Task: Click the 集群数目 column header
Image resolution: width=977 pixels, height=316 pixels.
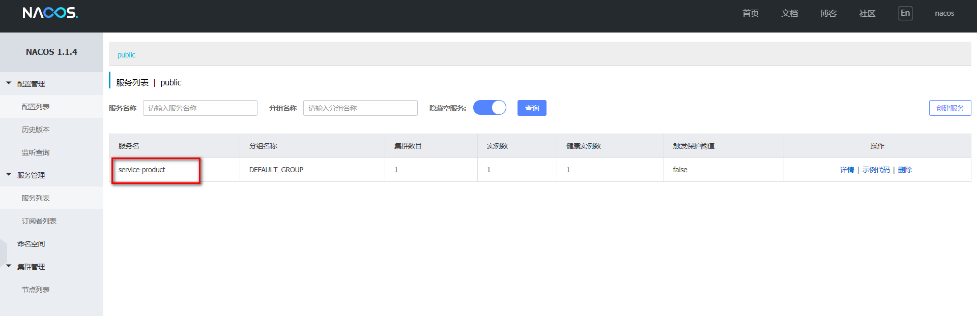Action: (x=431, y=146)
